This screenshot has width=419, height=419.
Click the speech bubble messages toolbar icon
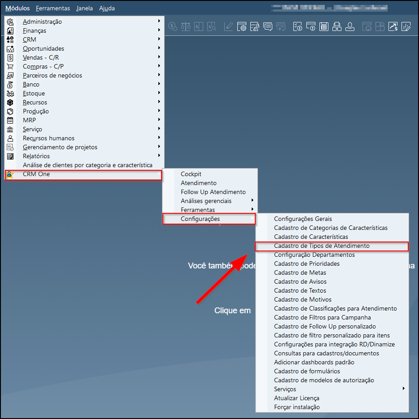[268, 27]
